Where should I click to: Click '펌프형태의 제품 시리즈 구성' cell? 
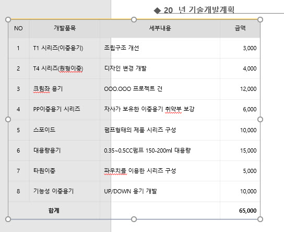[160, 130]
